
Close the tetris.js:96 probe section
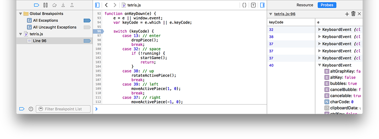point(359,14)
